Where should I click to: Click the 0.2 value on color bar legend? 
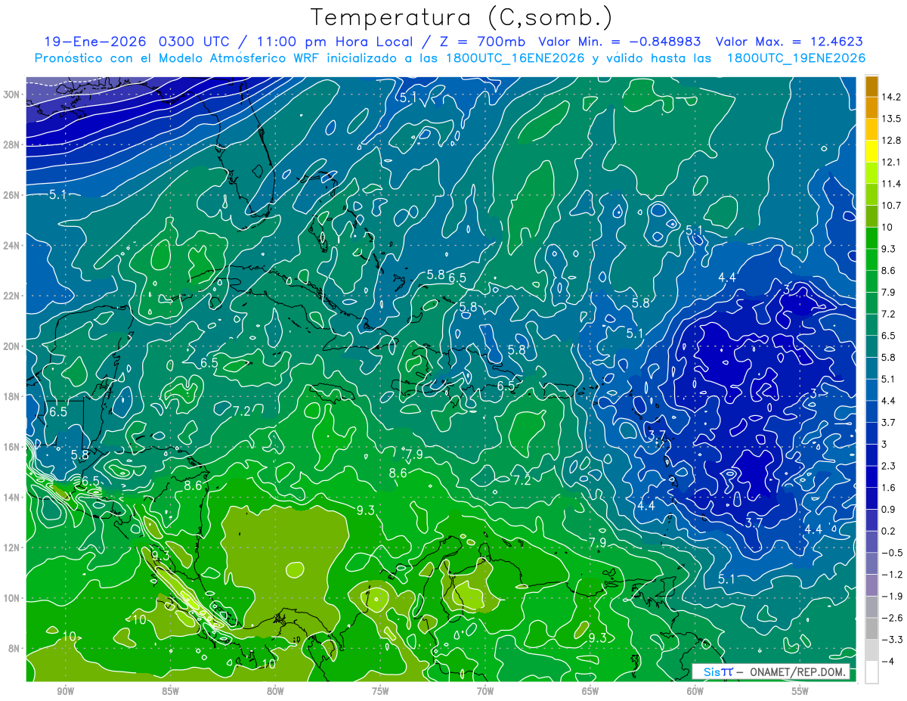[x=890, y=532]
